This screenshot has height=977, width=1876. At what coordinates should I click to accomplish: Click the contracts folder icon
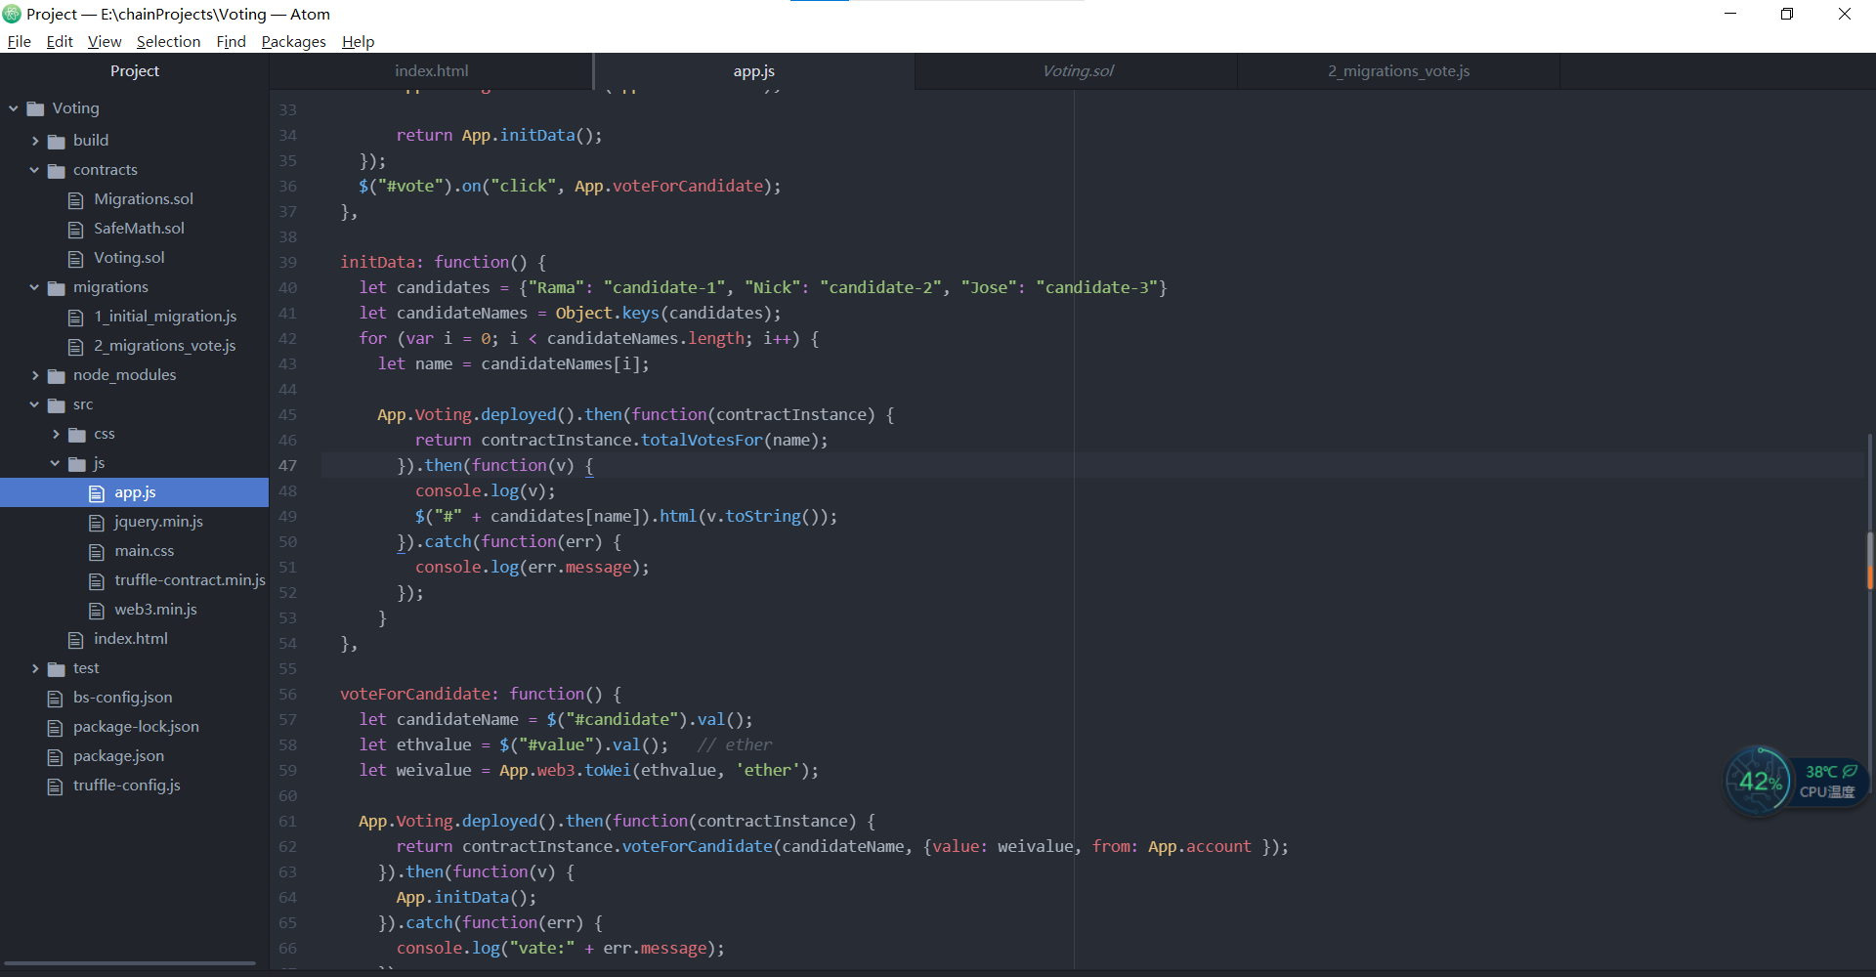[x=57, y=170]
